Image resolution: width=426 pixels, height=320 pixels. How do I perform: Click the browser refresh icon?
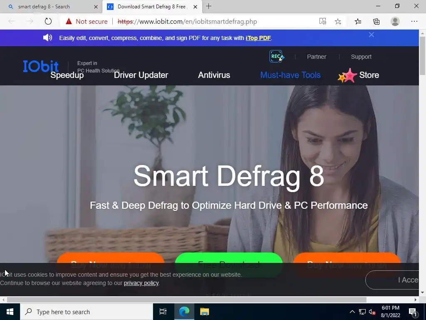[48, 21]
